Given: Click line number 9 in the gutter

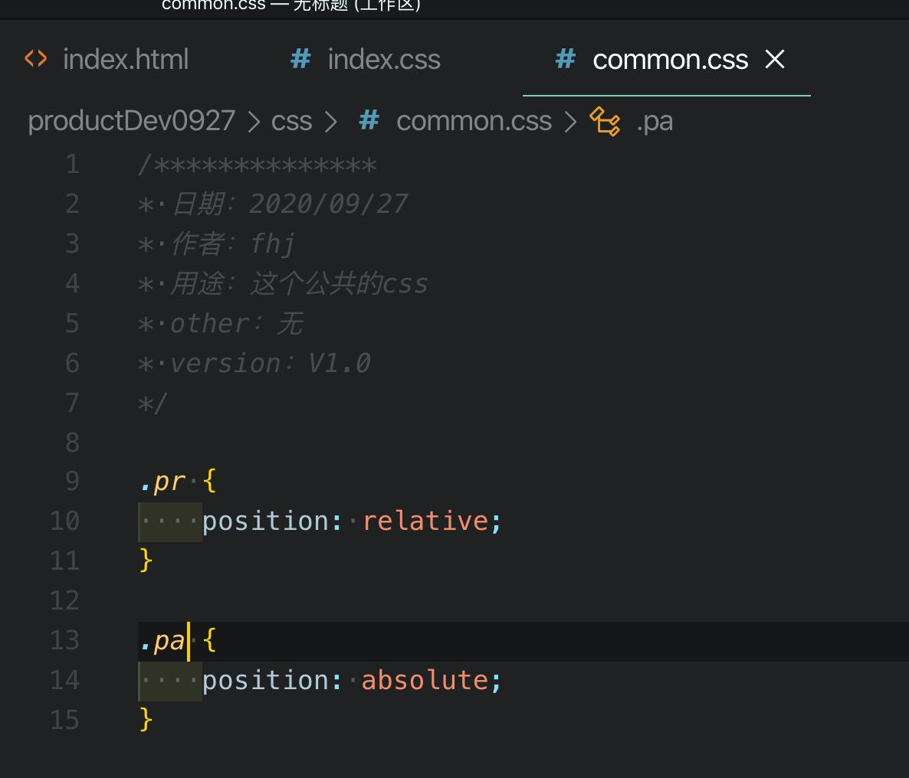Looking at the screenshot, I should click(73, 481).
